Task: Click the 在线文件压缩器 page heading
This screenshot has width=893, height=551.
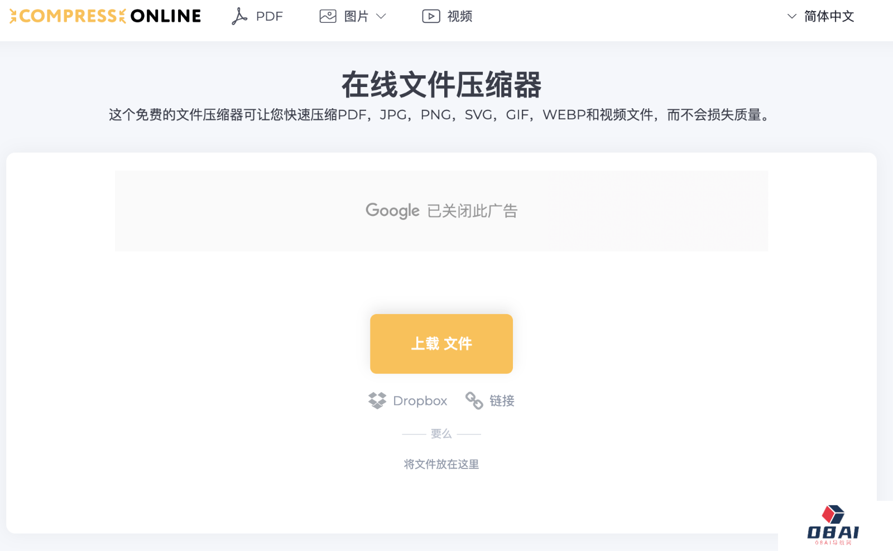Action: [x=441, y=85]
